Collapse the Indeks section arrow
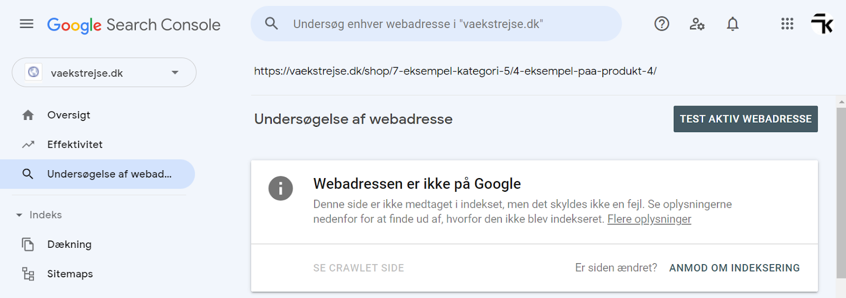The image size is (846, 298). [19, 215]
